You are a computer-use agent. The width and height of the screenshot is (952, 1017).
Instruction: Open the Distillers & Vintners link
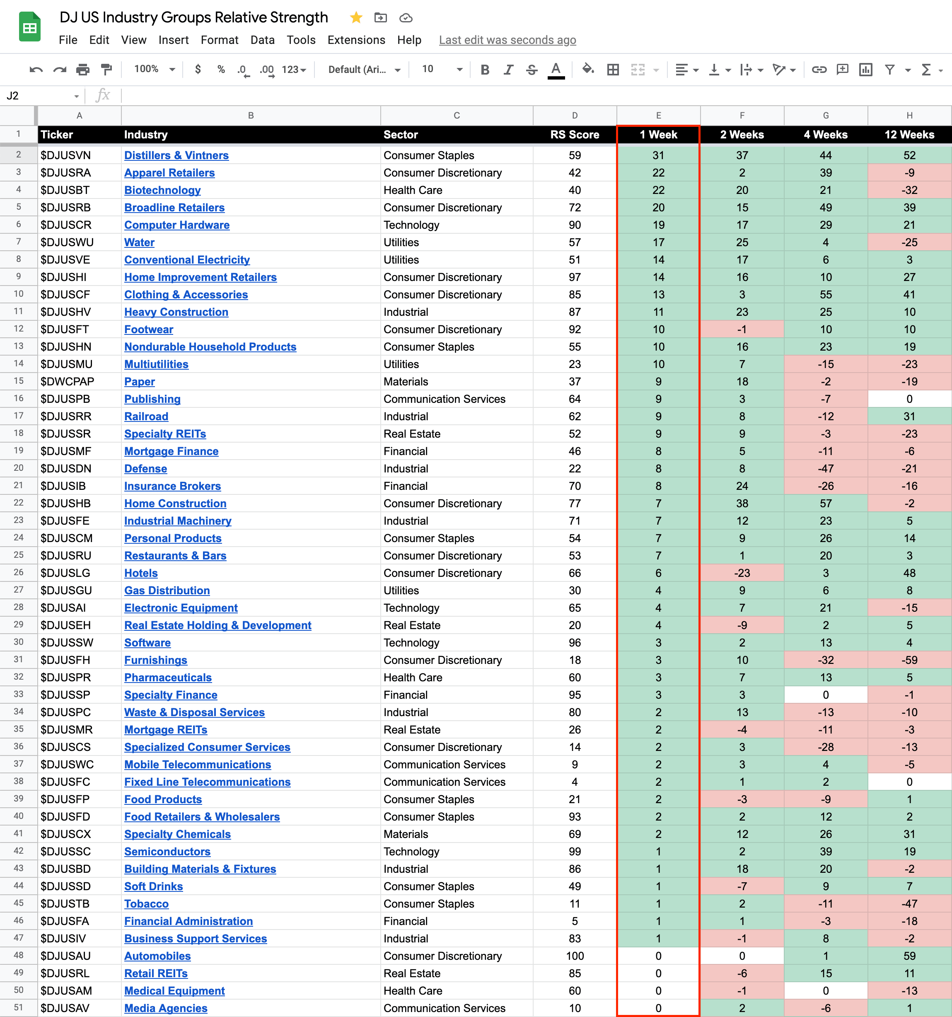point(176,155)
